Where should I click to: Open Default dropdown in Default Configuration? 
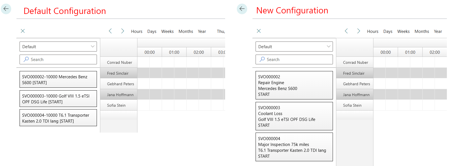58,47
